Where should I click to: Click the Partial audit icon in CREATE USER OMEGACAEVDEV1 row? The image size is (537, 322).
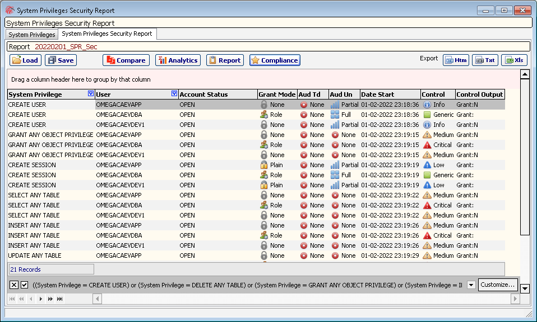335,125
